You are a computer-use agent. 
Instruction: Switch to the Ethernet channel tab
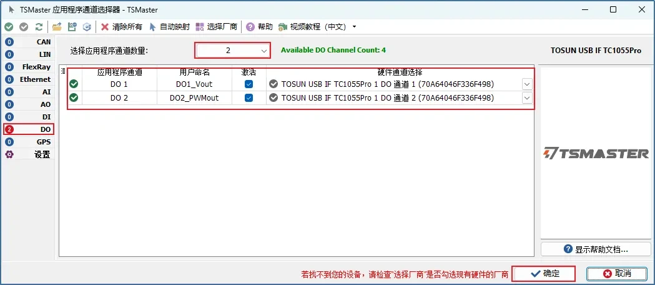coord(28,79)
